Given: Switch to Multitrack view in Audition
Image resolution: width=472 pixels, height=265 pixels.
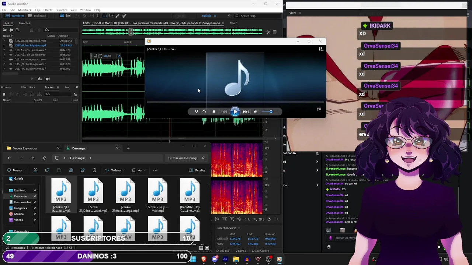Looking at the screenshot, I should coord(38,16).
